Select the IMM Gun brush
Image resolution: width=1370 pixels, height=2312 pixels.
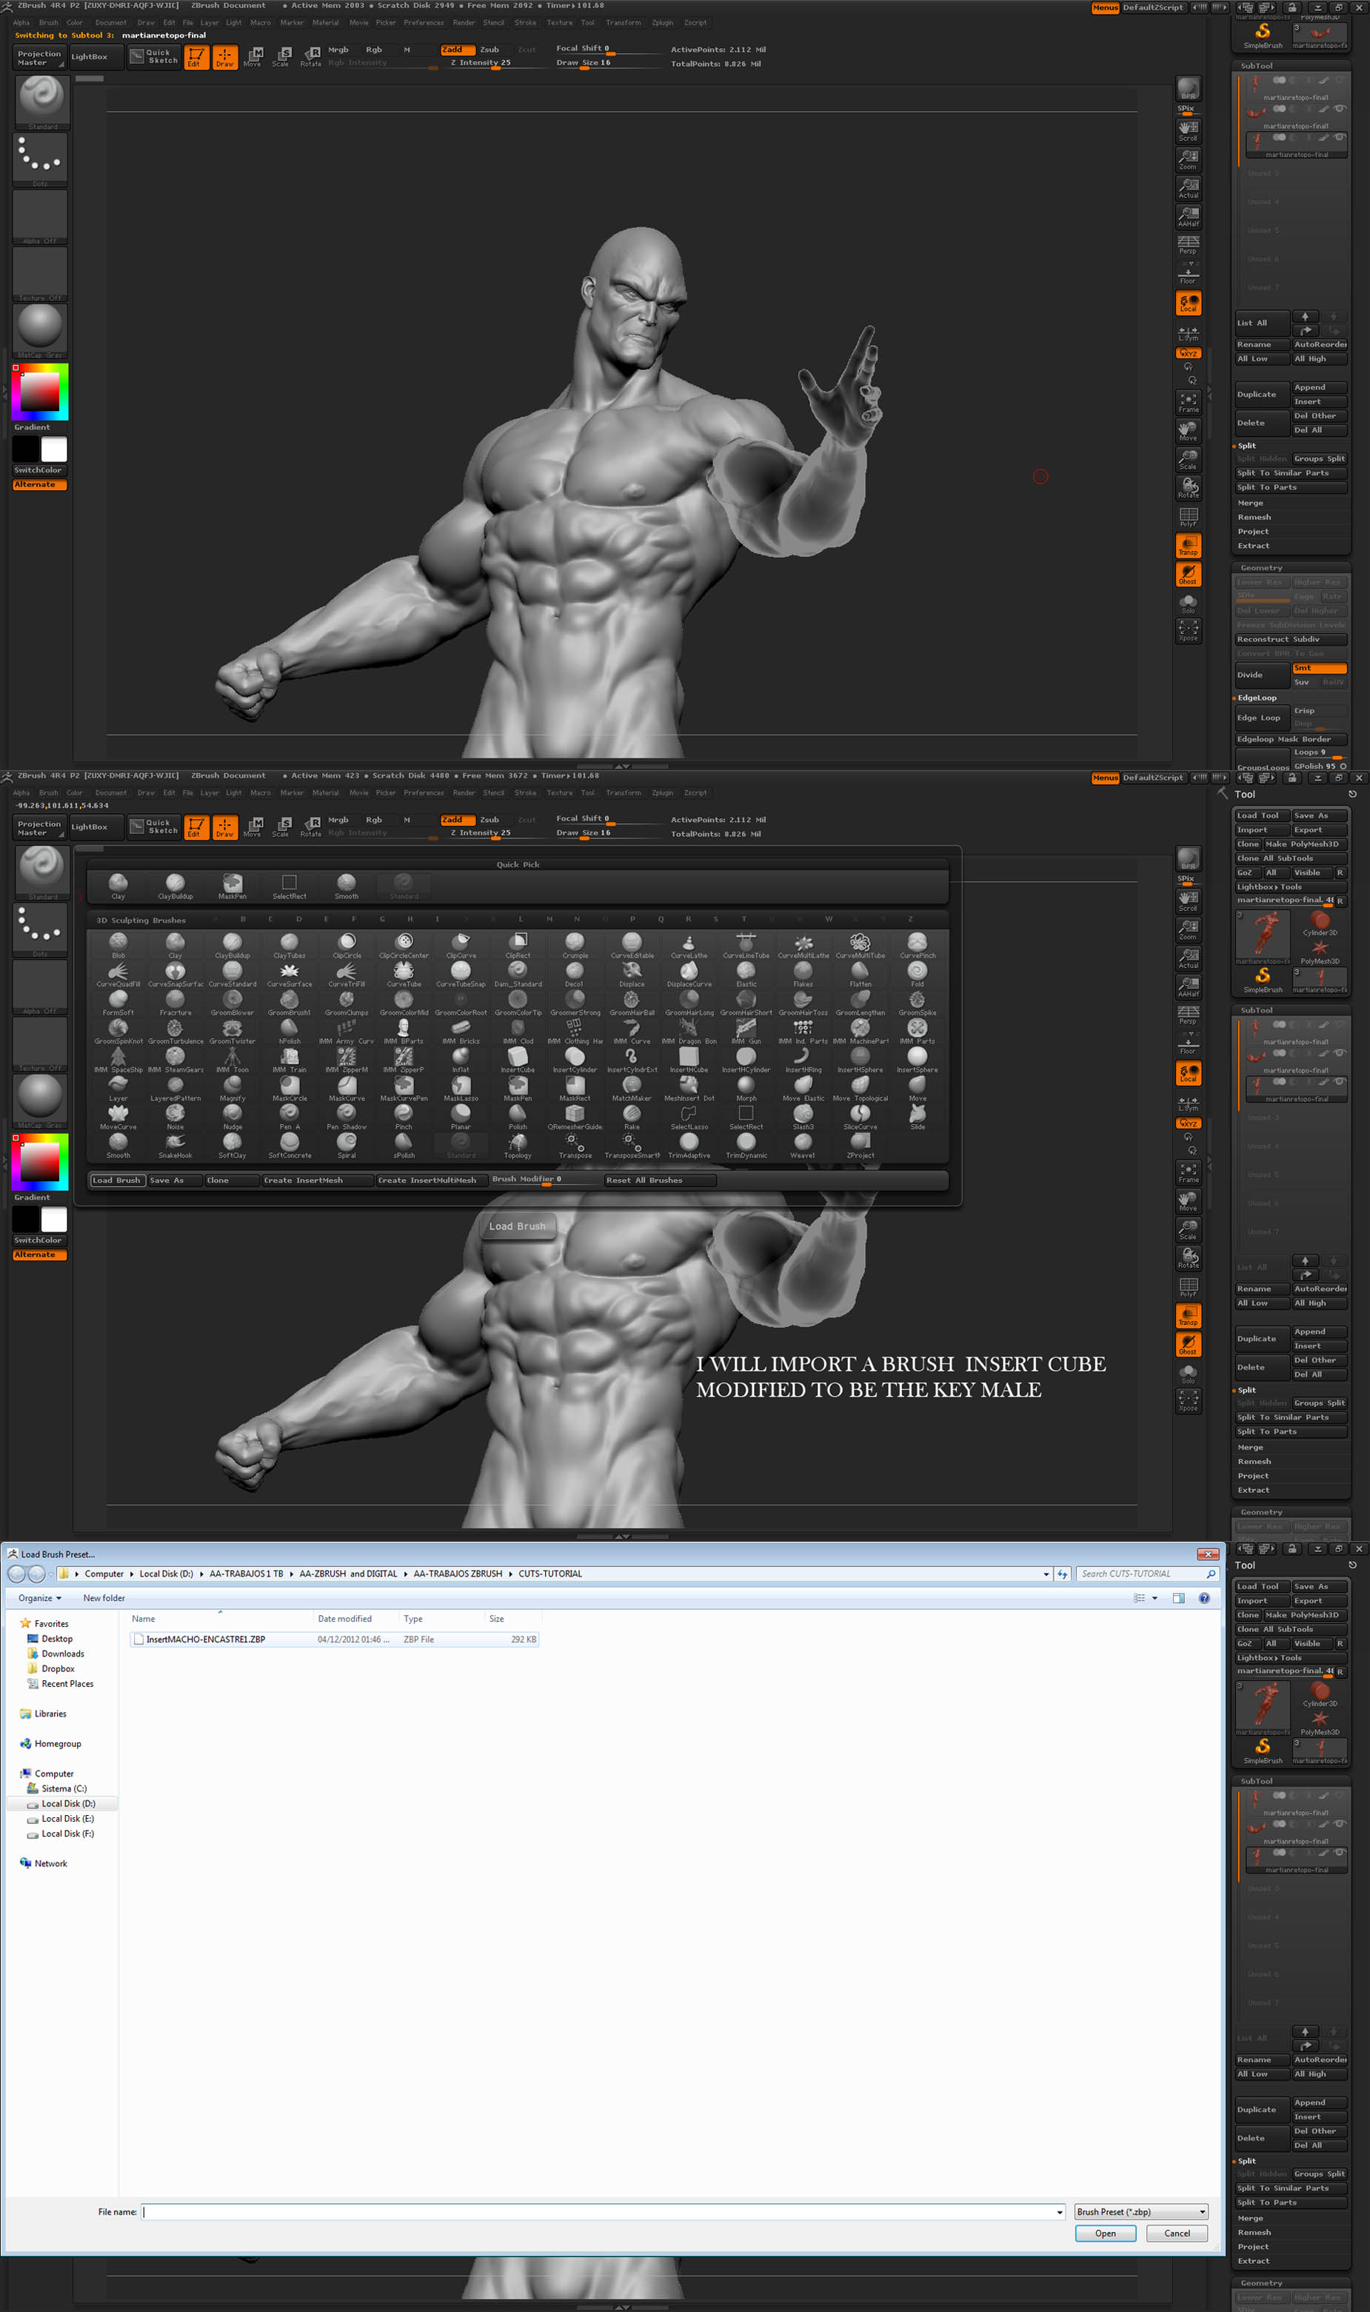pyautogui.click(x=746, y=1031)
